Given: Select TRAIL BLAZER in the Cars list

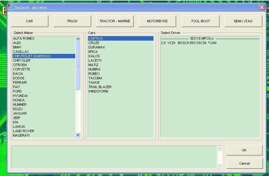Looking at the screenshot, I should (x=121, y=87).
